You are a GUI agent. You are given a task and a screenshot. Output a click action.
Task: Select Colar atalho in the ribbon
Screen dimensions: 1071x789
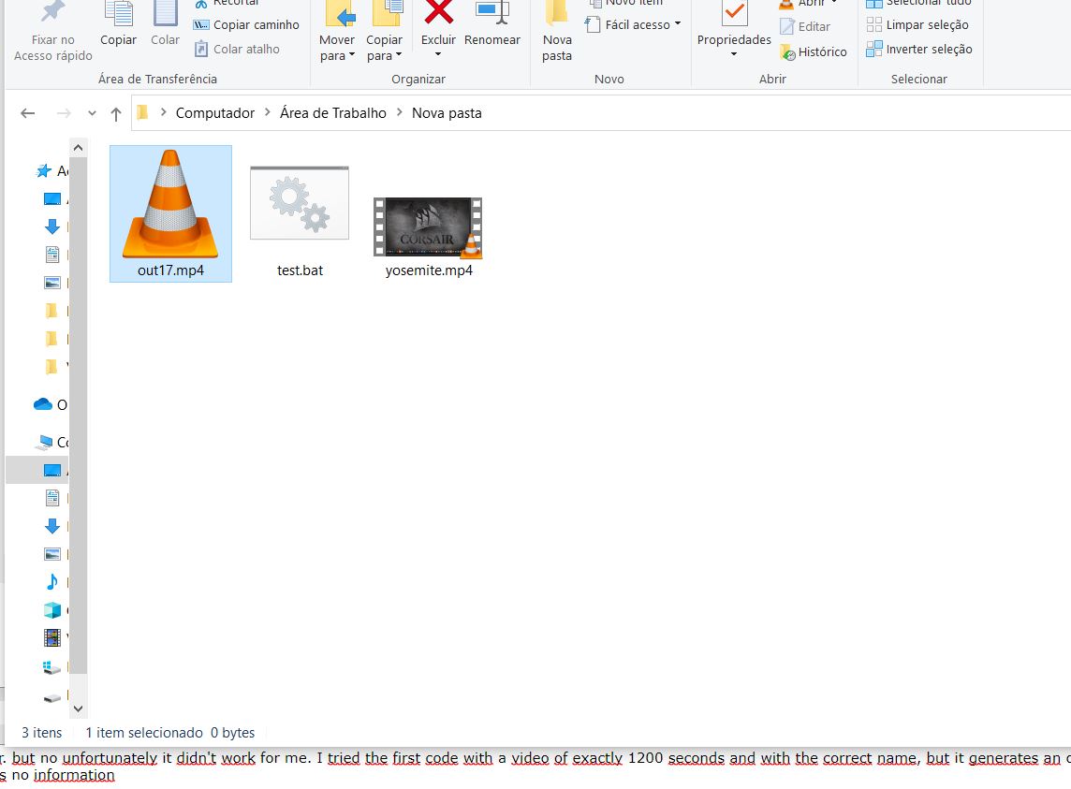237,50
